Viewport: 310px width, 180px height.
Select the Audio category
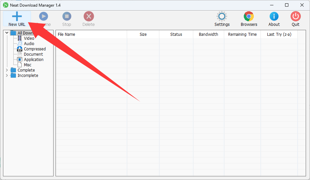click(29, 44)
